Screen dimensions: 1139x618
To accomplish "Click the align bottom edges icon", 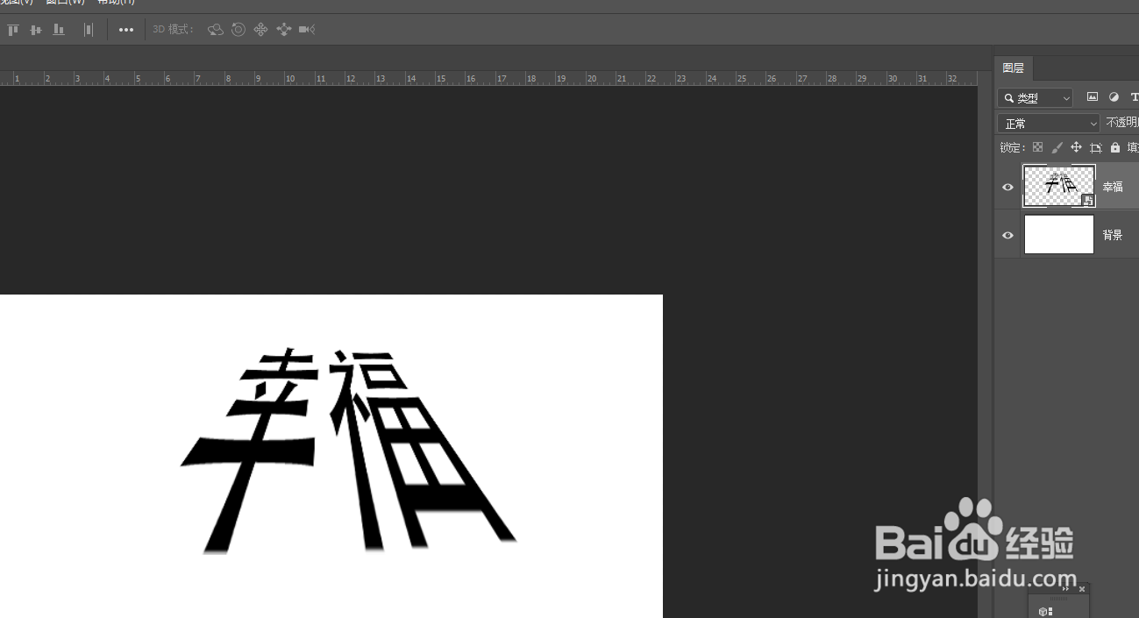I will click(x=59, y=29).
